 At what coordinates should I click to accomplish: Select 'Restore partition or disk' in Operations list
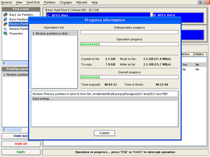(x=54, y=33)
